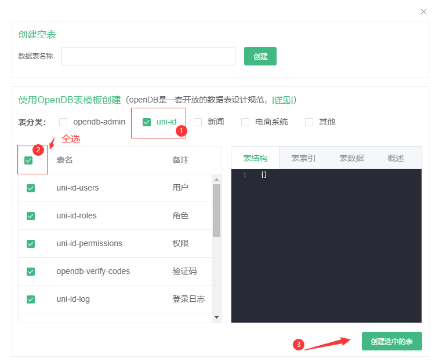The height and width of the screenshot is (362, 432).
Task: Select the opendb-verify-codes table name
Action: (x=93, y=271)
